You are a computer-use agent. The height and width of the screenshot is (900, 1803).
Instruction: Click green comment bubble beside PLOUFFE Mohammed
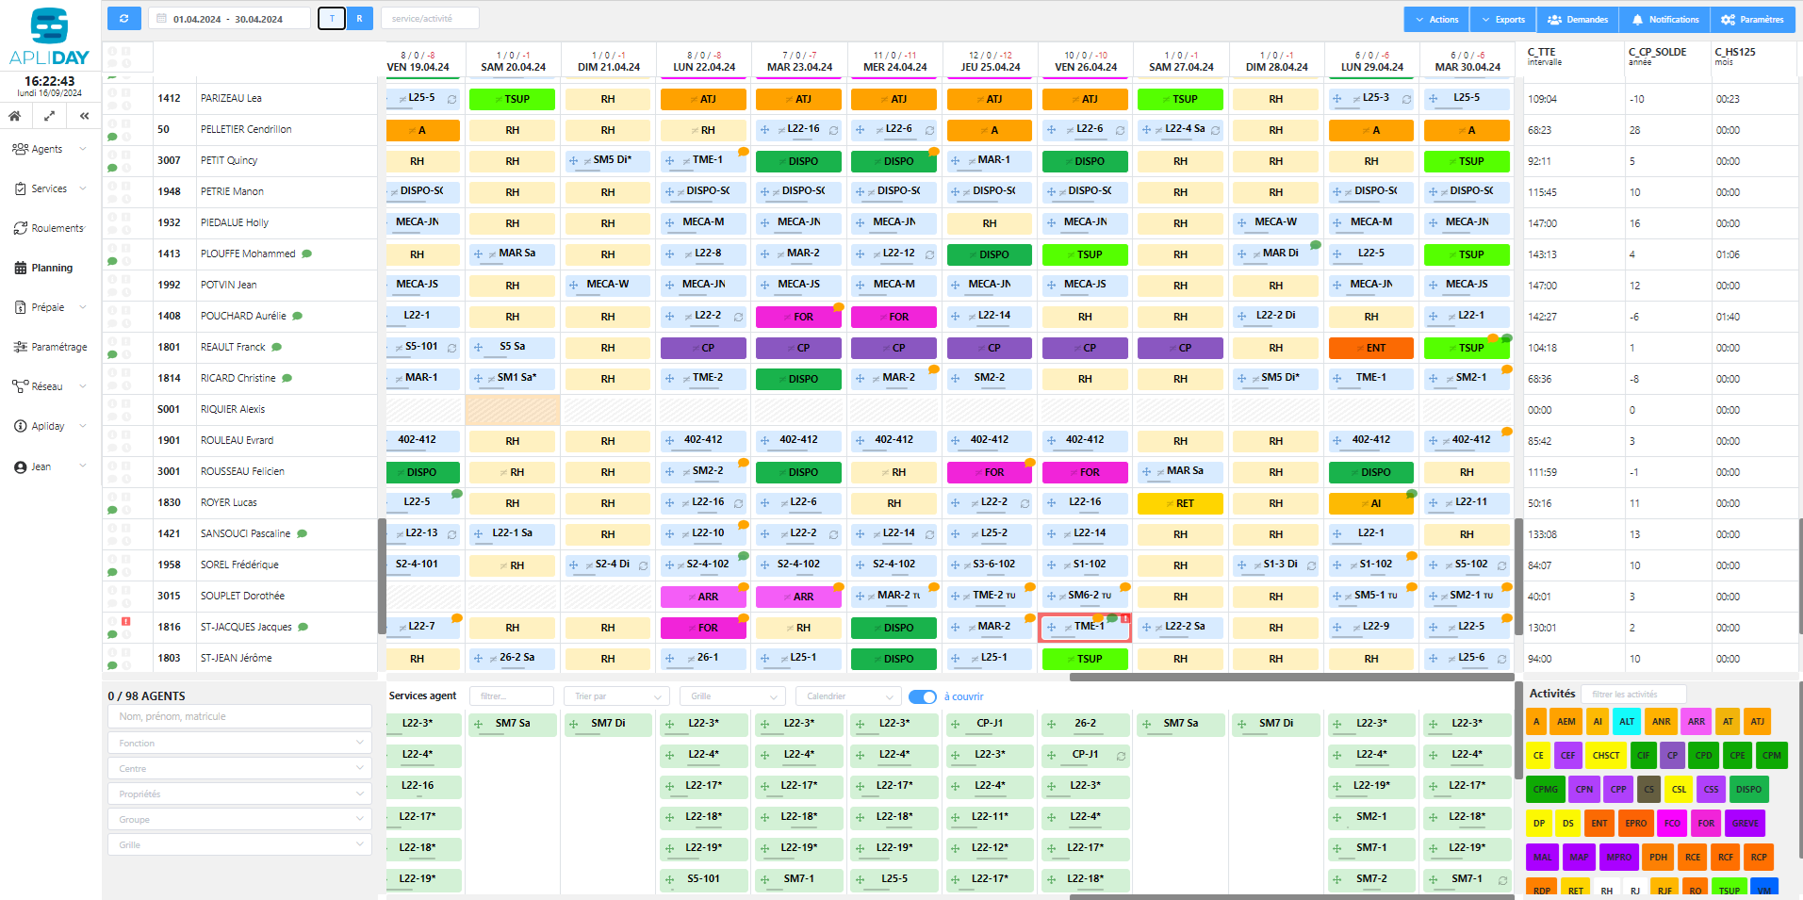[306, 254]
